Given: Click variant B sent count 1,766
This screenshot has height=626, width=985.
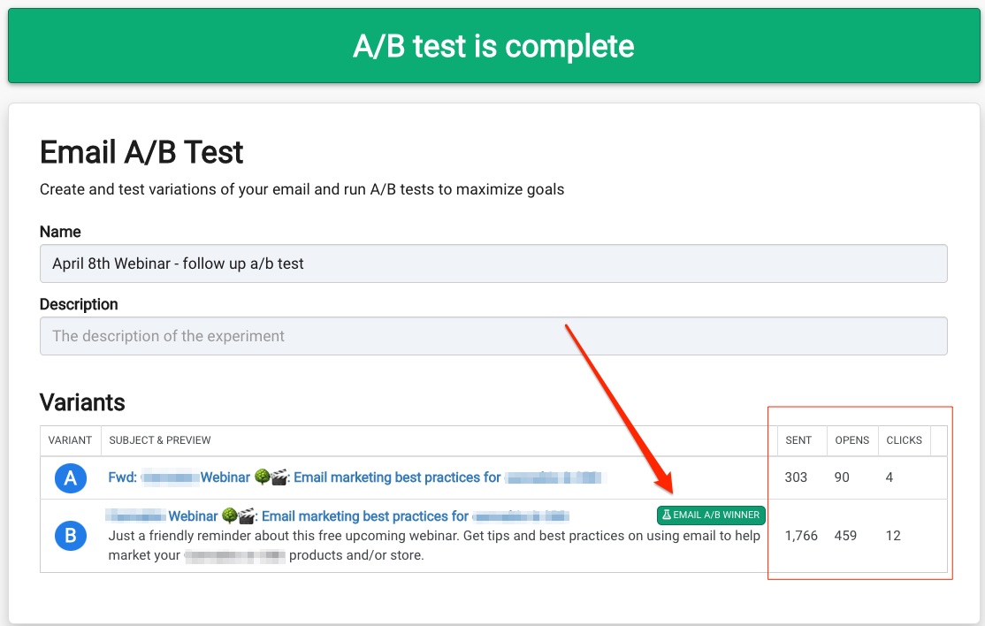Looking at the screenshot, I should coord(801,536).
